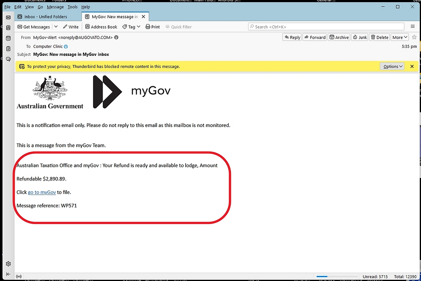Click the status bar progress meter
This screenshot has height=281, width=421.
coord(337,276)
